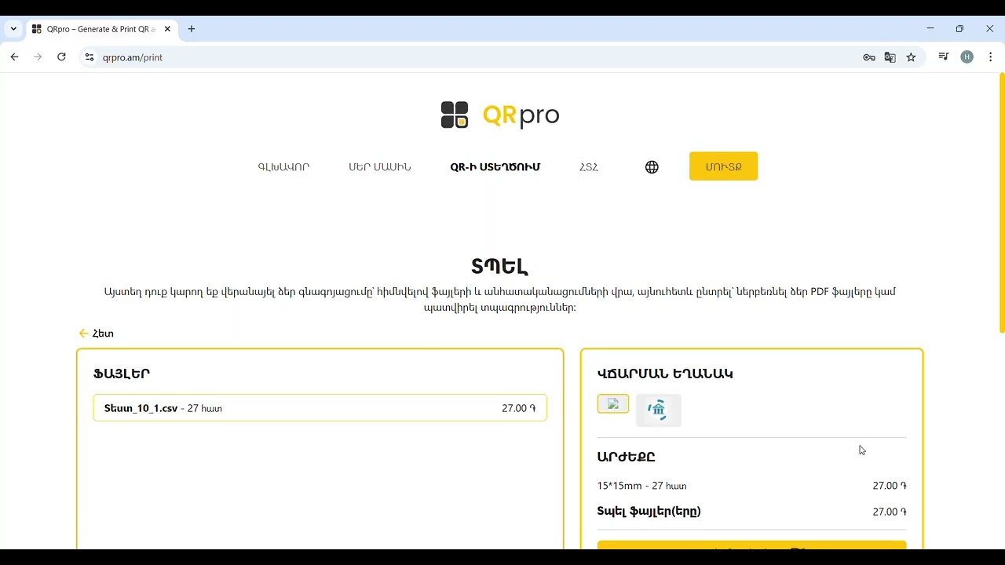Translate this page icon
1005x565 pixels.
(x=890, y=57)
